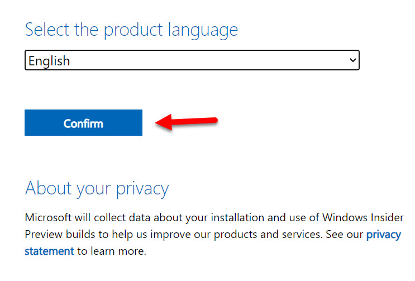Click 'Windows Insider' text in paragraph

coord(369,217)
